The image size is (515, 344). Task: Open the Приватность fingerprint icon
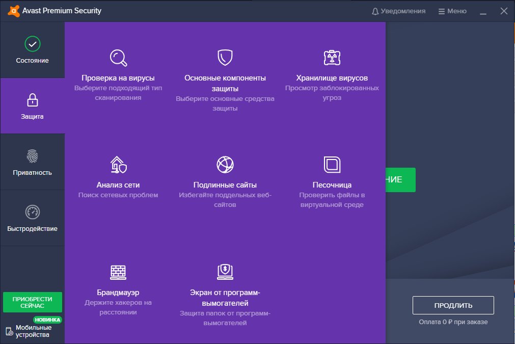pyautogui.click(x=33, y=156)
